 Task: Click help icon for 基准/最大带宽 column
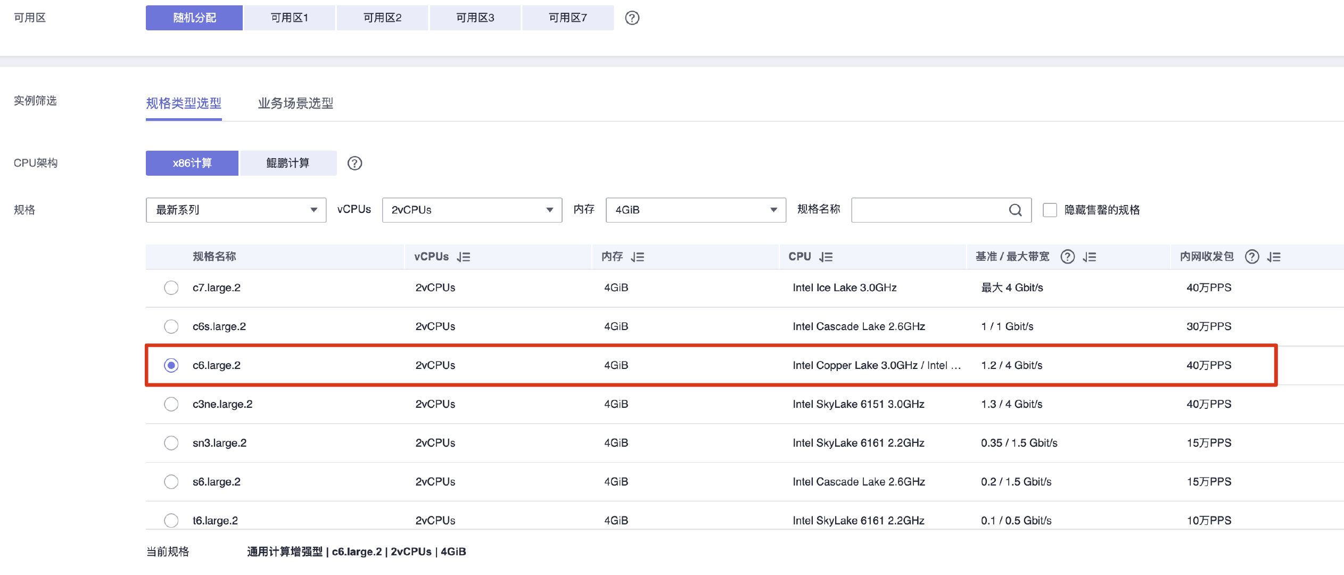tap(1067, 257)
